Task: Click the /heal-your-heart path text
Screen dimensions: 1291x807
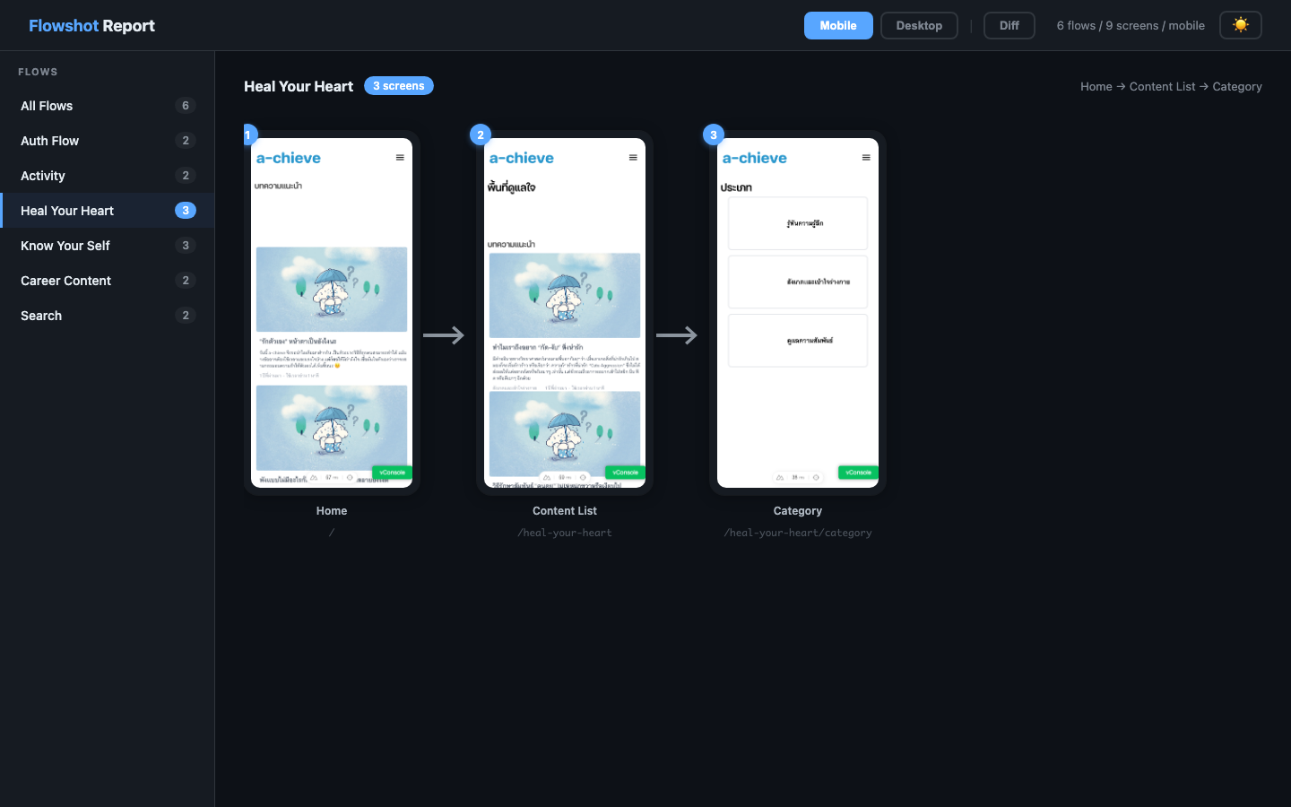Action: click(x=565, y=533)
